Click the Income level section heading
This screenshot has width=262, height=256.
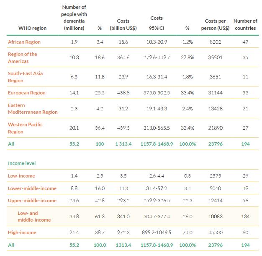[x=21, y=163]
